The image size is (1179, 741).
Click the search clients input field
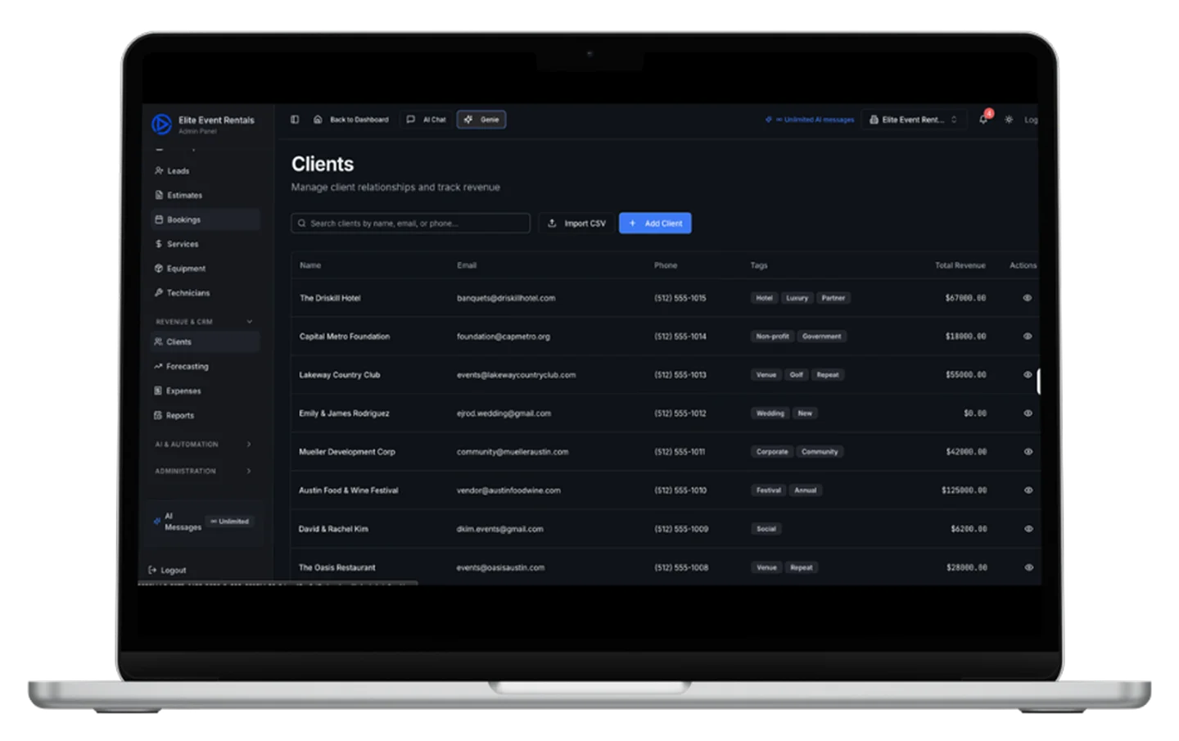411,223
